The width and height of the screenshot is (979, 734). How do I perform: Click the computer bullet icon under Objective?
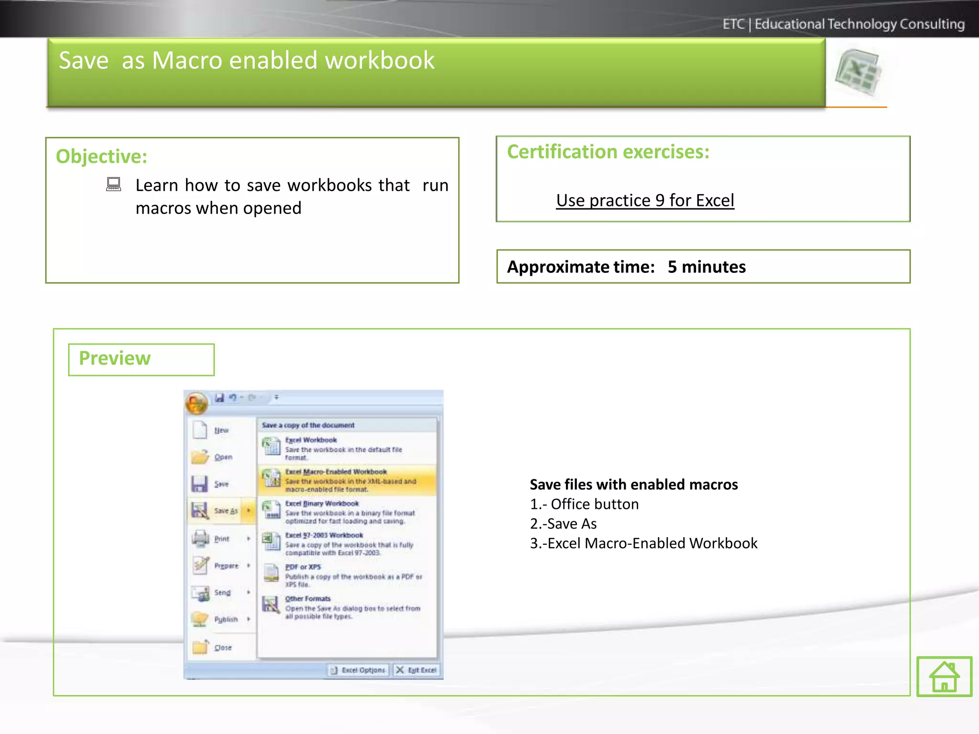coord(114,184)
